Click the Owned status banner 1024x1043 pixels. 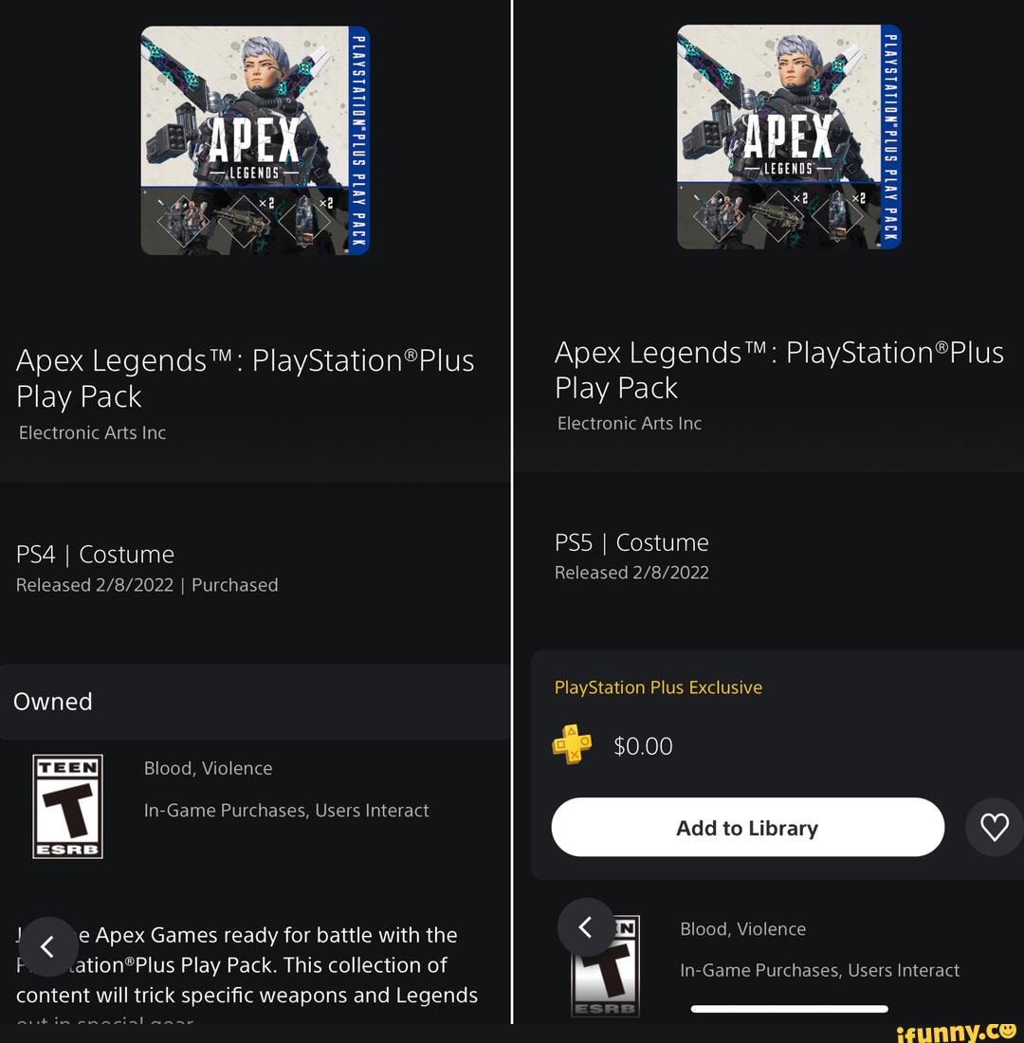point(52,702)
